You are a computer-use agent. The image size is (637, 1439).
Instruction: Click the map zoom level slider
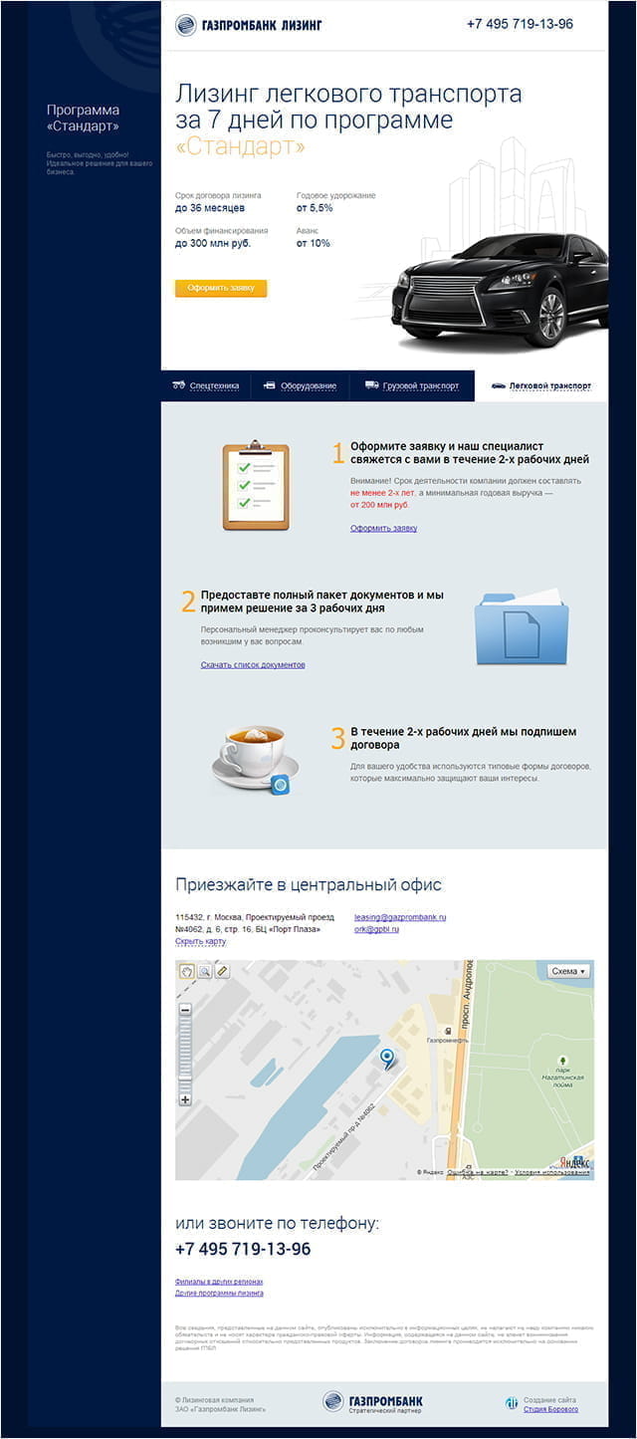(185, 1055)
